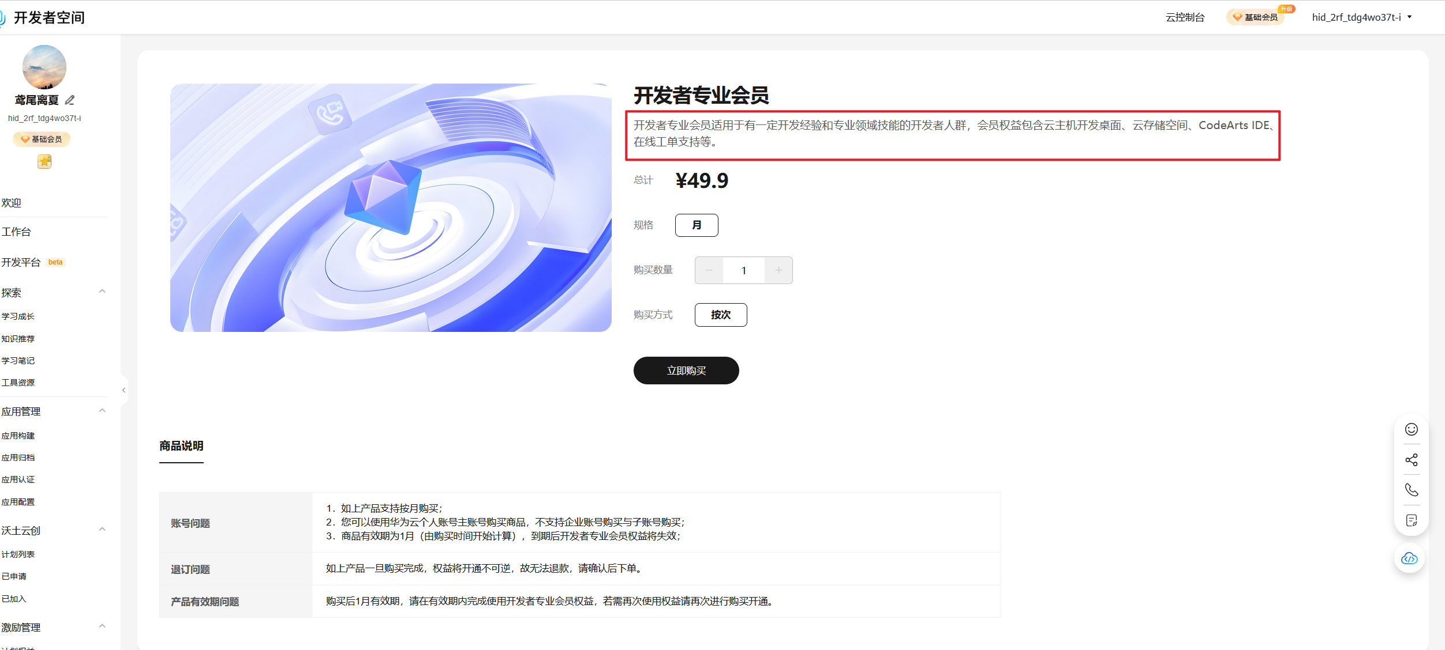Click the phone contact icon

click(1411, 490)
